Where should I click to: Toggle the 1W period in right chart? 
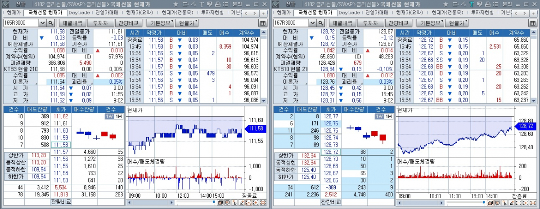(x=378, y=116)
